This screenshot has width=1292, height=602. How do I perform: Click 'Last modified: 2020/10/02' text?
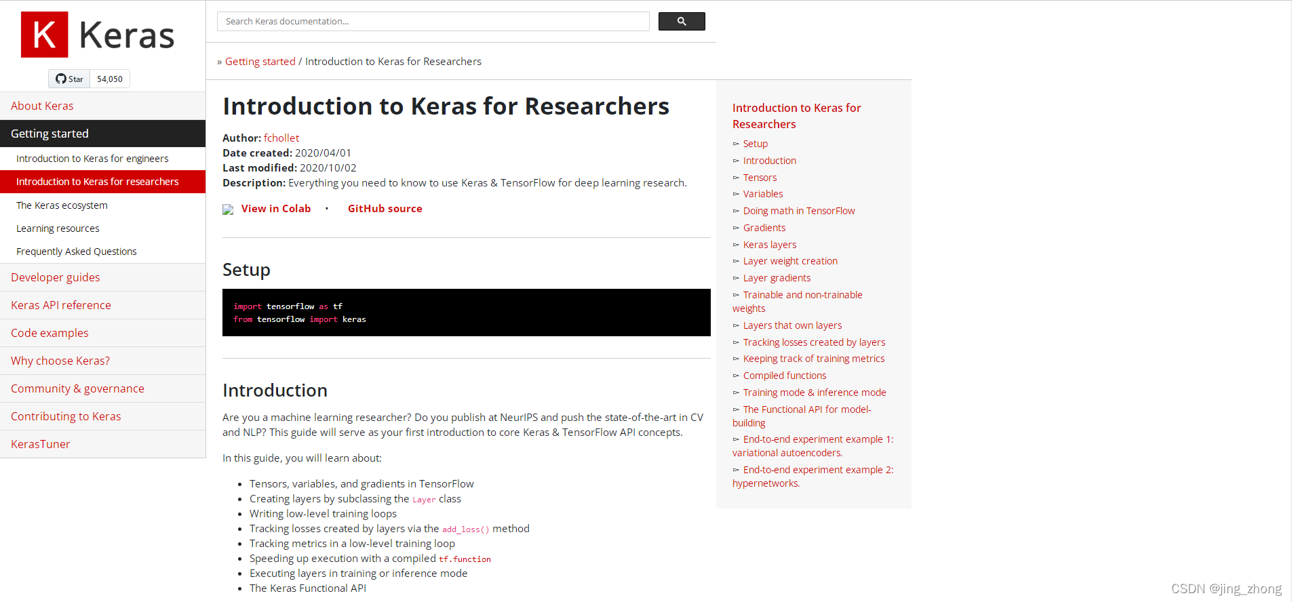(290, 168)
